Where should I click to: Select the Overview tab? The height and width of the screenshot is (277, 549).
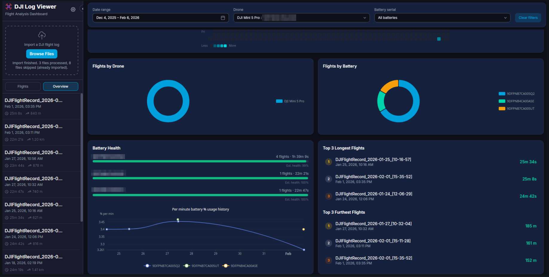click(60, 86)
